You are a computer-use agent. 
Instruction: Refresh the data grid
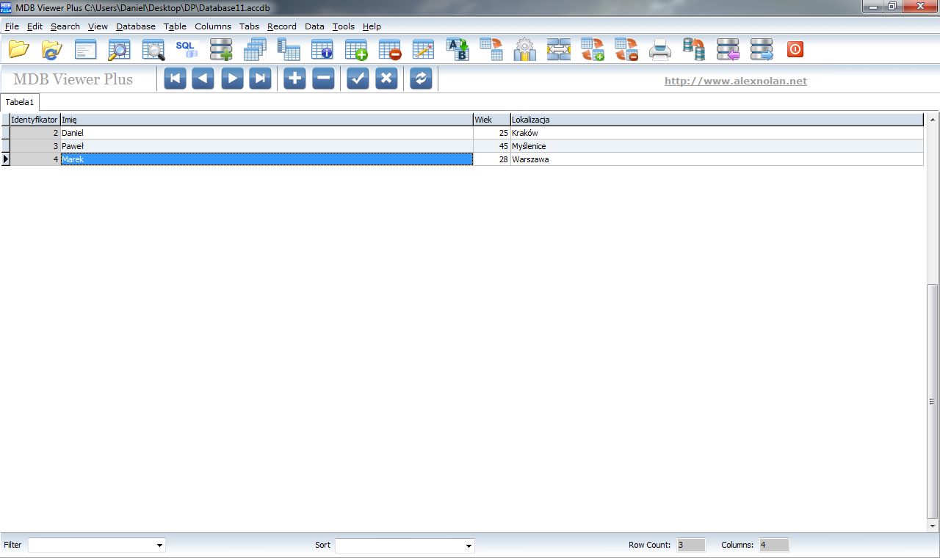421,78
